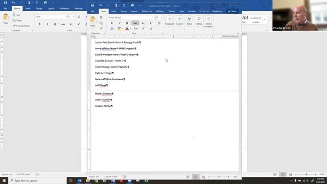The height and width of the screenshot is (184, 327).
Task: Click Save icon in background Word window
Action: tap(6, 3)
